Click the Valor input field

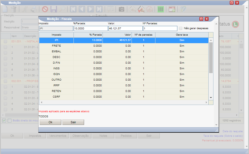[126, 28]
